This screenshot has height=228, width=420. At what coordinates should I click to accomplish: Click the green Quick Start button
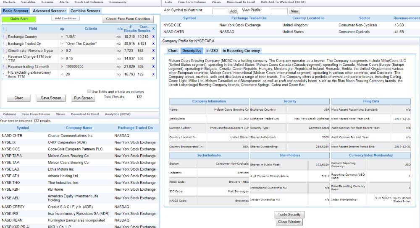click(18, 19)
